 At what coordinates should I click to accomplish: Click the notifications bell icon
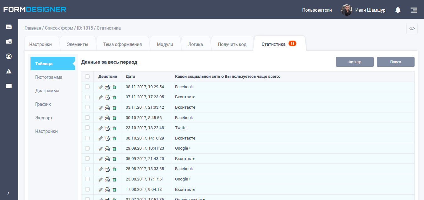398,10
